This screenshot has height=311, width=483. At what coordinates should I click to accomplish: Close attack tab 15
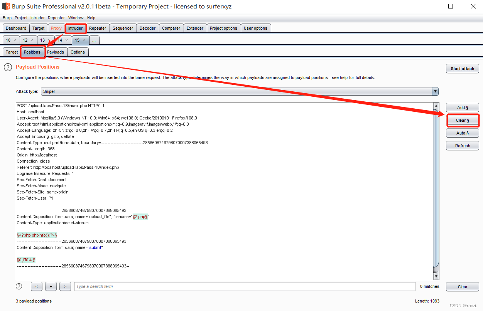[84, 40]
